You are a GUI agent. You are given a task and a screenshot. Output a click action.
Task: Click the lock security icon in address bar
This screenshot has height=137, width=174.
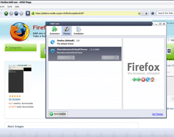pyautogui.click(x=139, y=13)
